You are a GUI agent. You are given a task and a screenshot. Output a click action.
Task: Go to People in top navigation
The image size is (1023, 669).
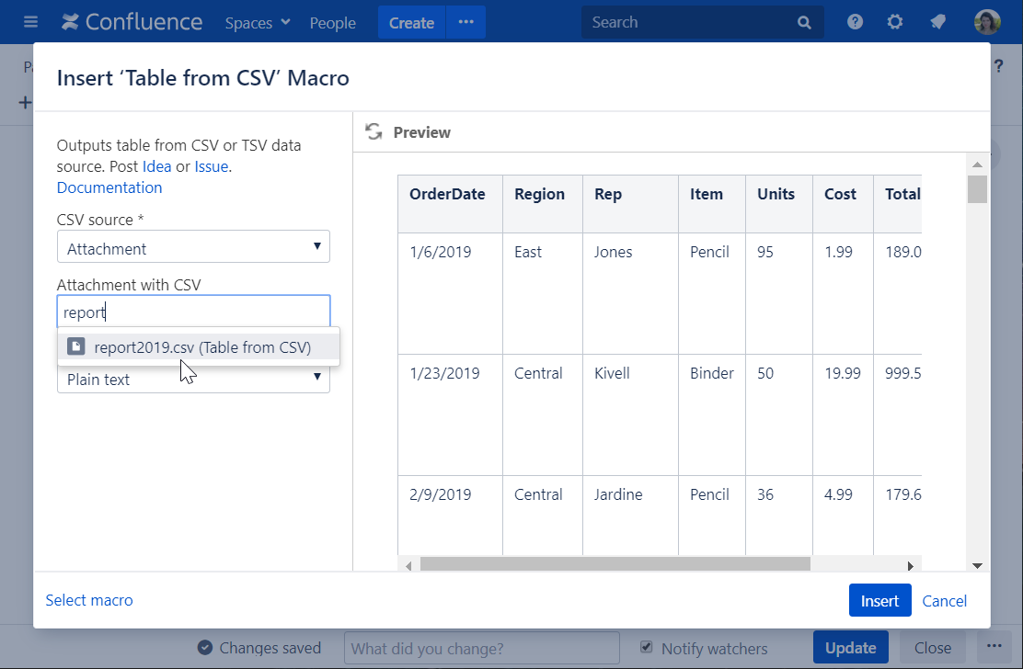tap(332, 23)
